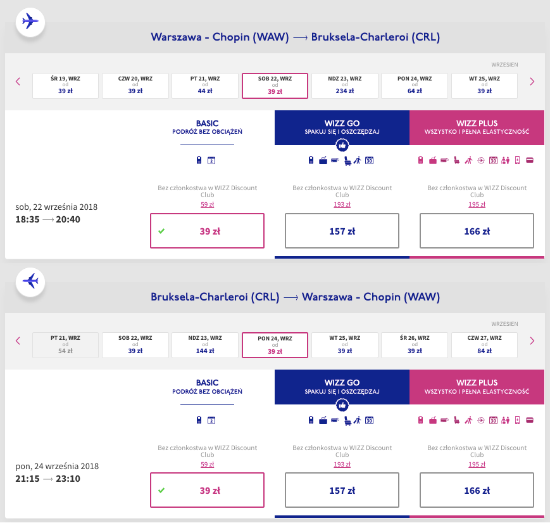
Task: Click the last card icon in outbound WIZZ PLUS
Action: 530,160
